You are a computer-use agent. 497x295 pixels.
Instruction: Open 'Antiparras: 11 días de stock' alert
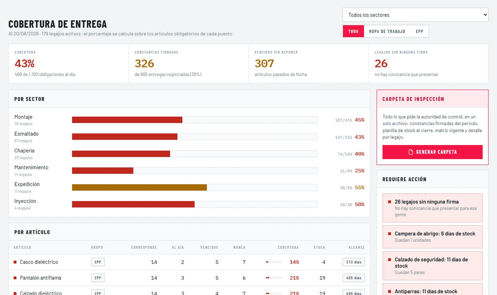tap(432, 289)
